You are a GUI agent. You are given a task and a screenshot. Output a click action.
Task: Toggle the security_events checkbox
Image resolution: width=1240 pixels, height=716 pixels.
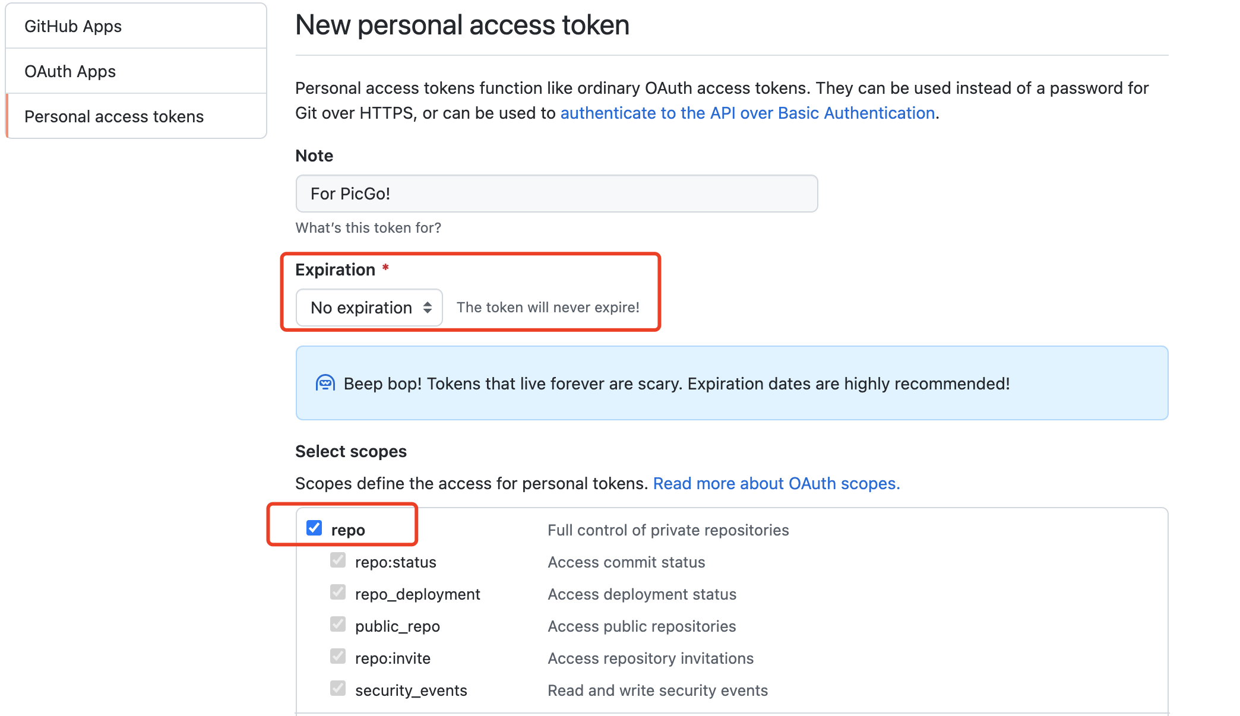[338, 689]
